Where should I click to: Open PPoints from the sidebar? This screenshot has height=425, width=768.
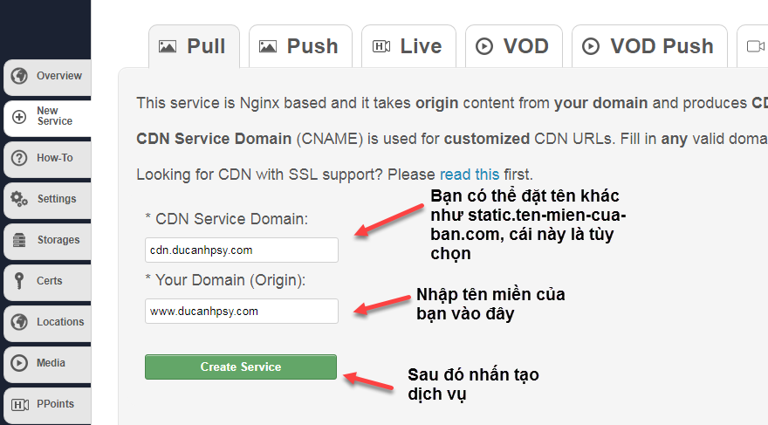(x=47, y=406)
